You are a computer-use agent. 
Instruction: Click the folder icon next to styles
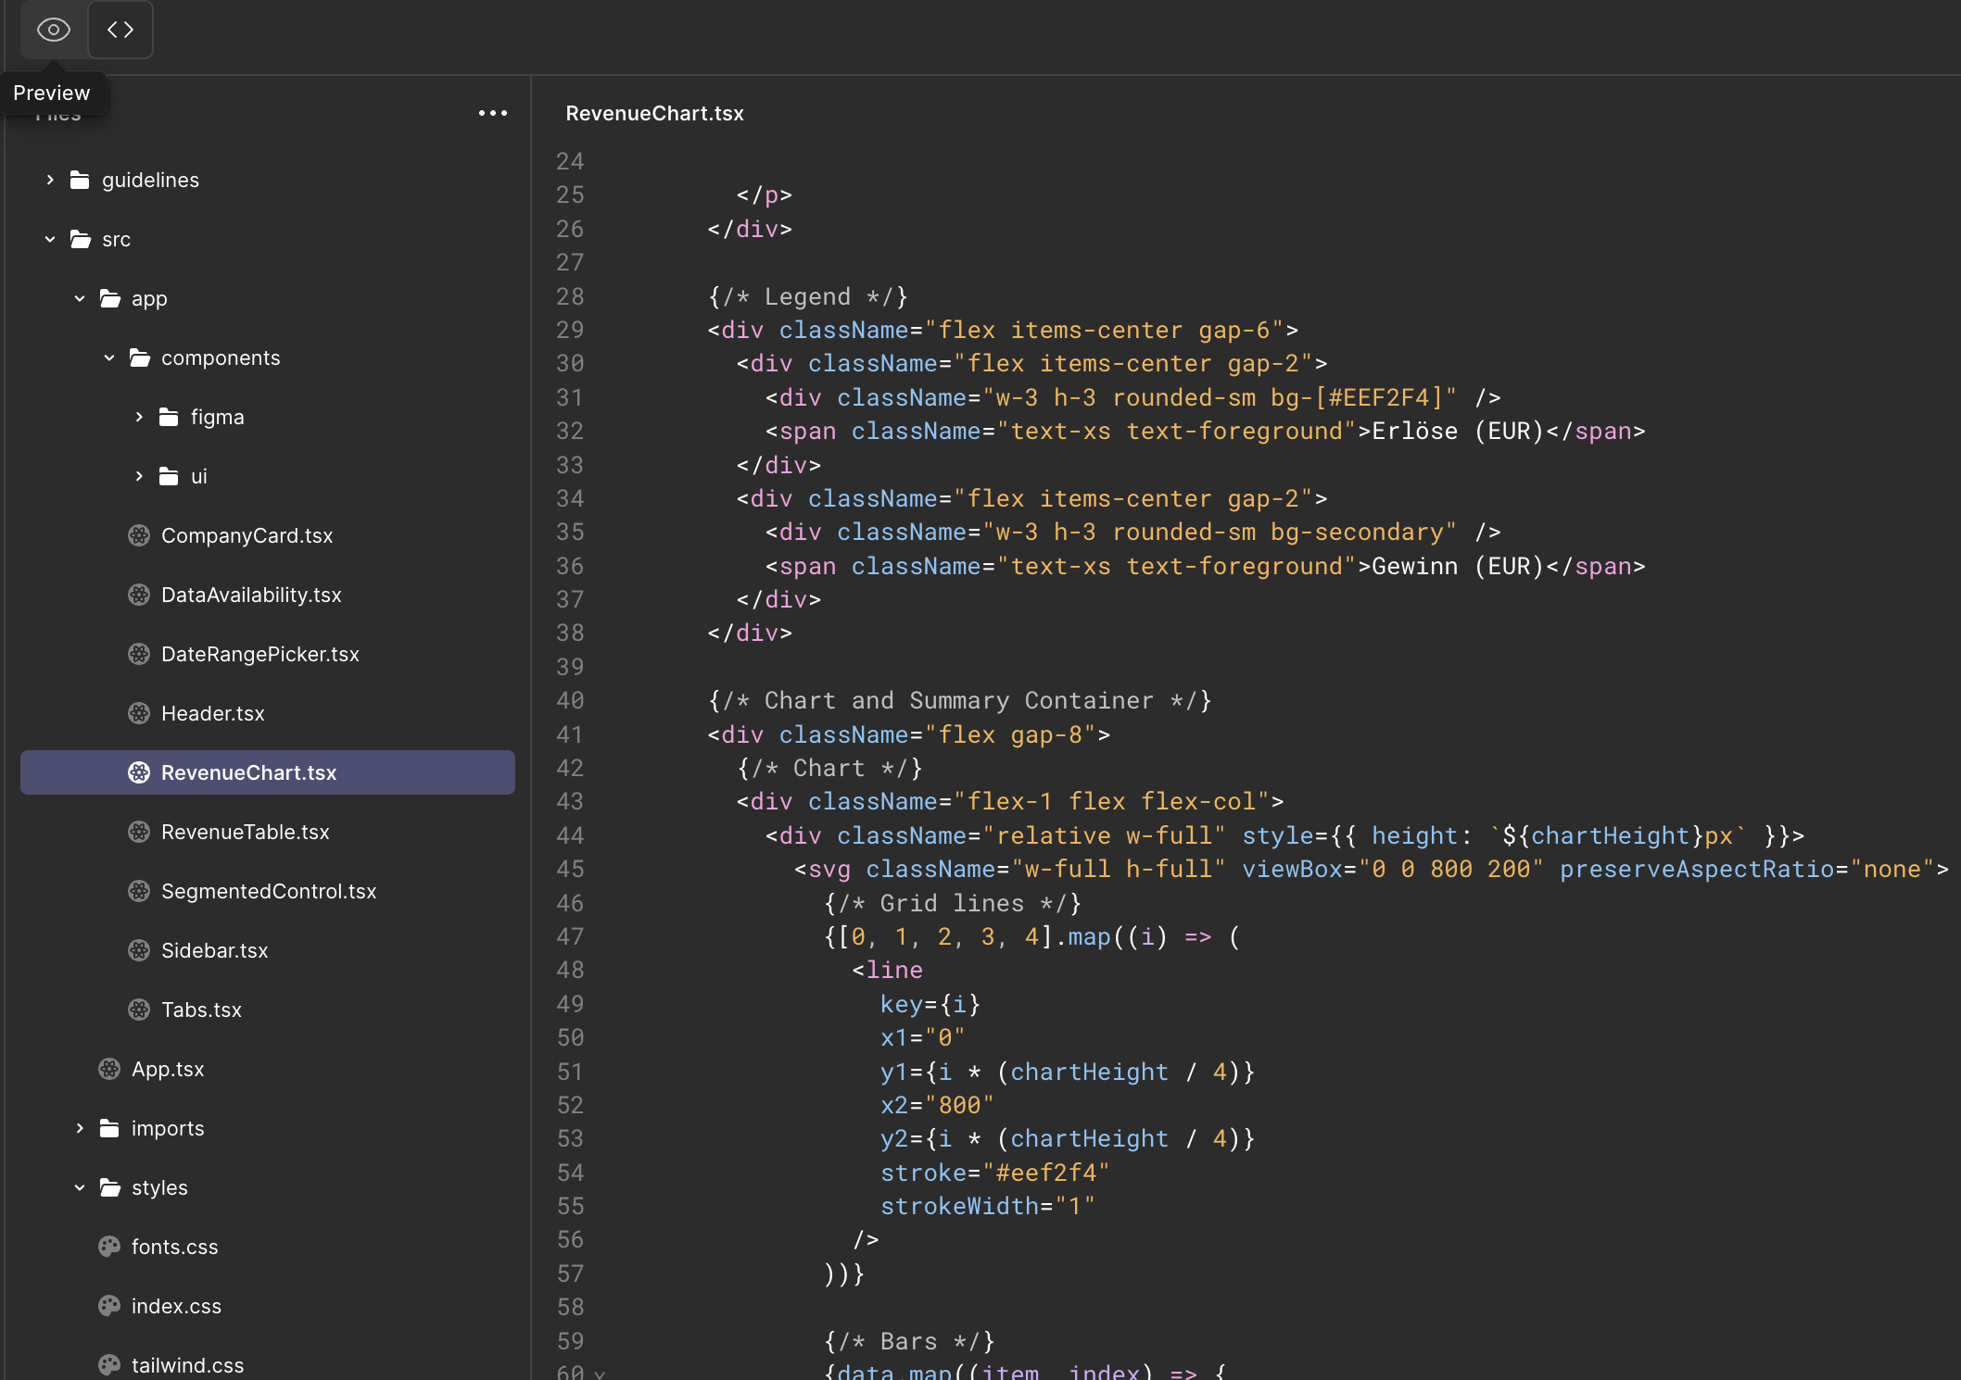click(108, 1187)
